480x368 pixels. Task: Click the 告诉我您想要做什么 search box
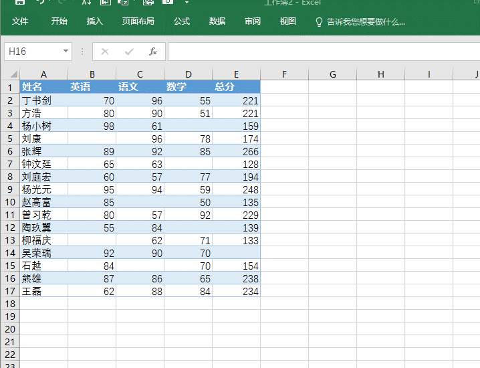click(366, 22)
